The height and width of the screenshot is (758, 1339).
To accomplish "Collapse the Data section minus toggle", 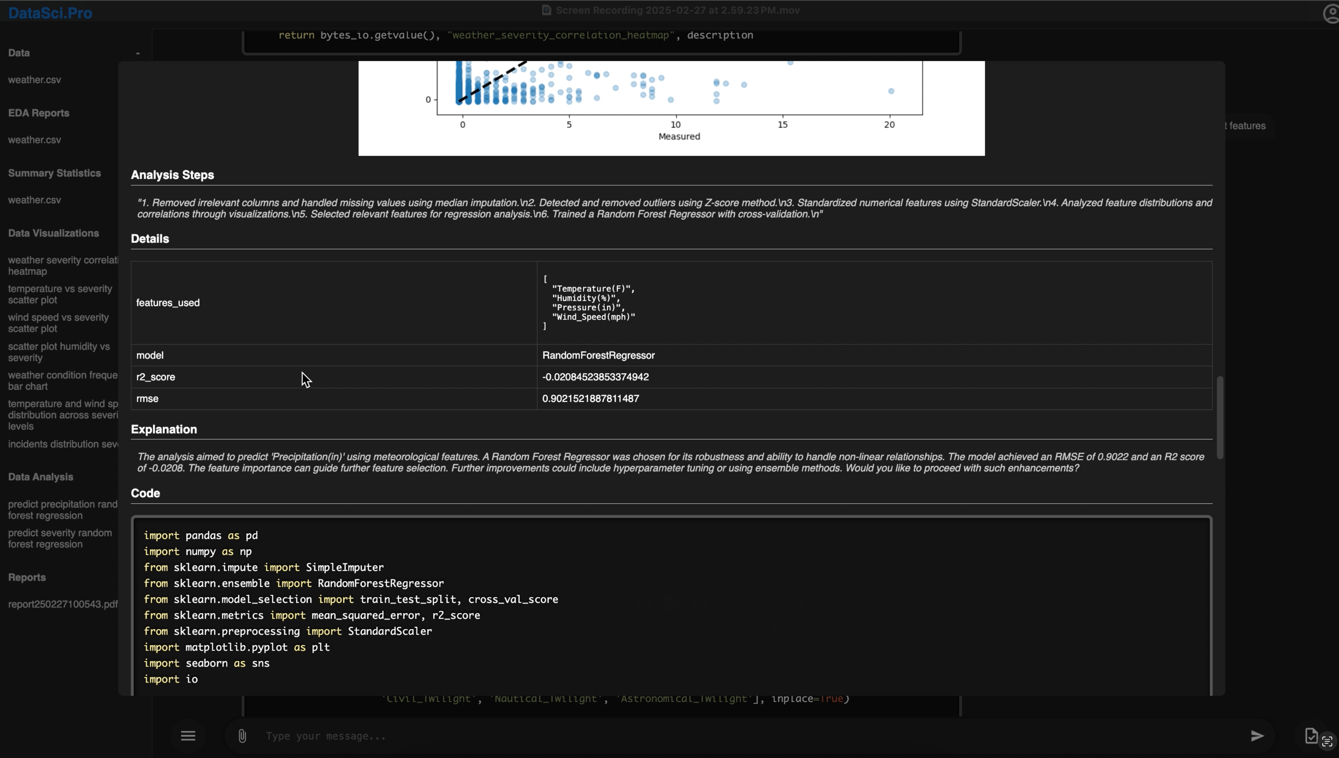I will (138, 53).
